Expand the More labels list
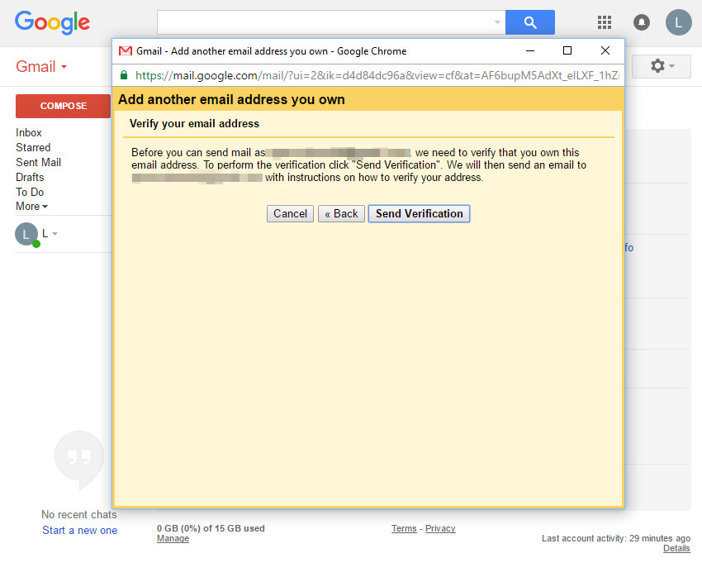 (x=31, y=207)
